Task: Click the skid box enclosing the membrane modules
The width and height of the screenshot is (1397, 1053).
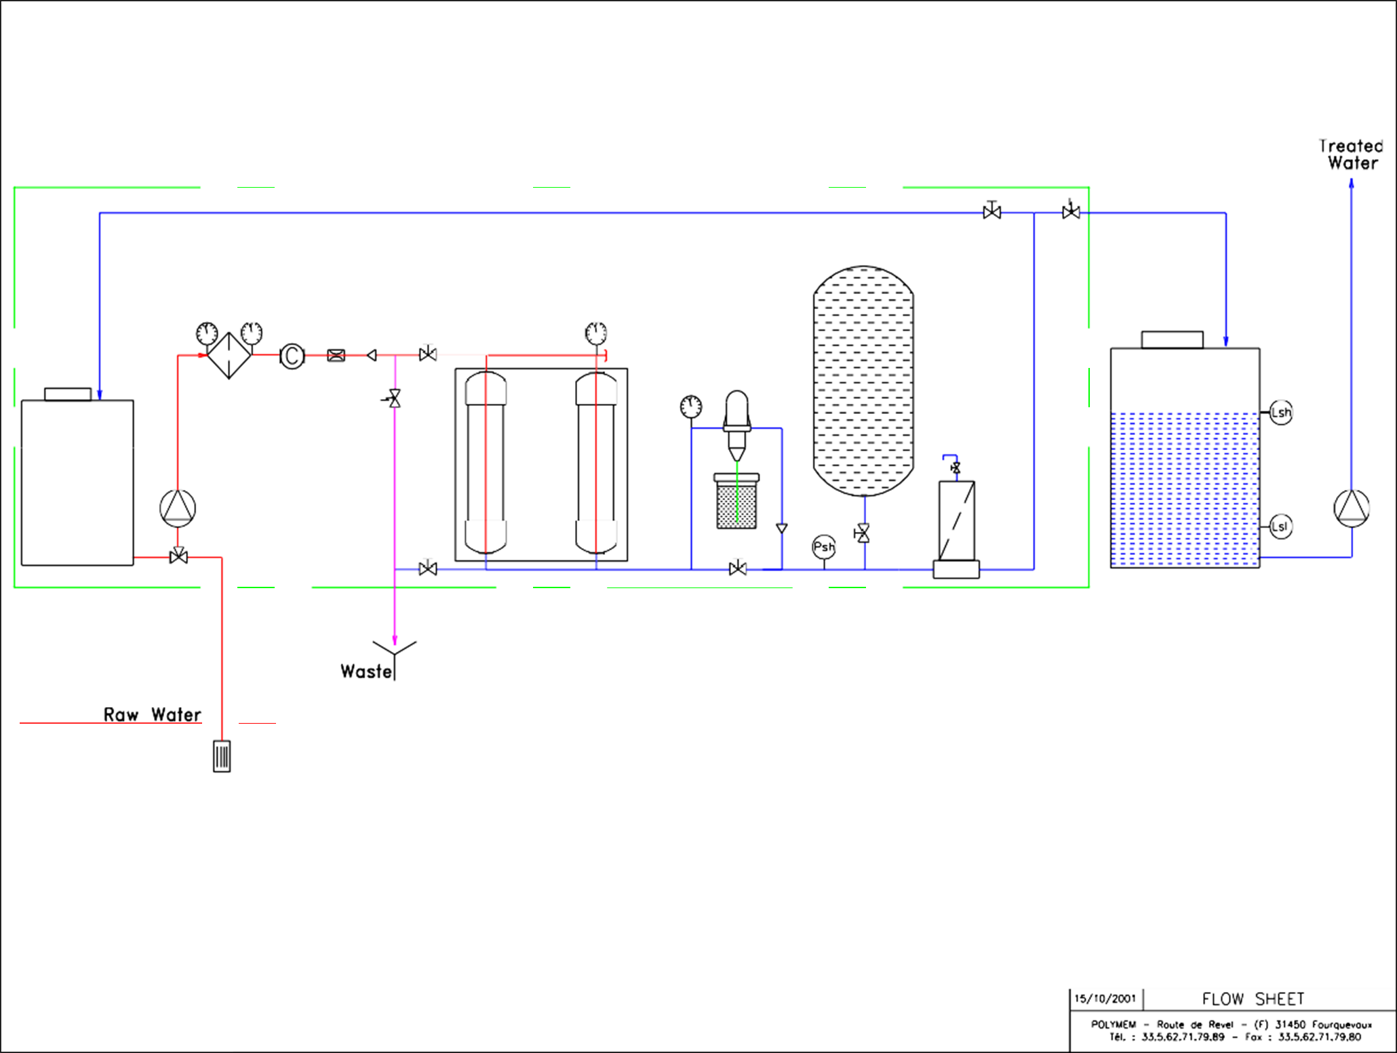Action: pos(541,465)
